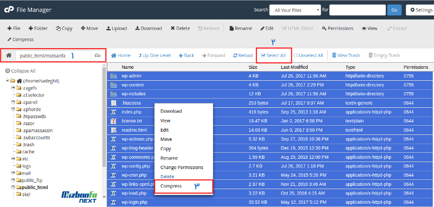Click the Move toolbar button

point(89,28)
